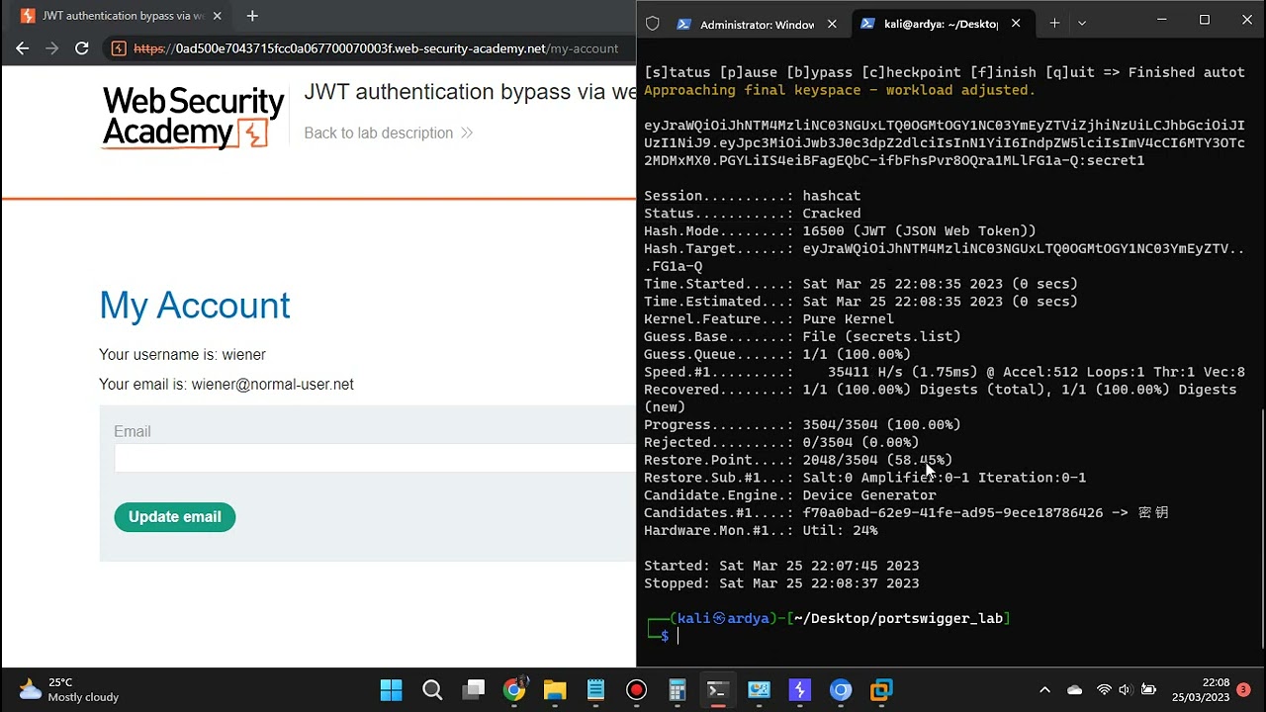This screenshot has width=1266, height=712.
Task: Open the monitor app taskbar icon
Action: 759,689
